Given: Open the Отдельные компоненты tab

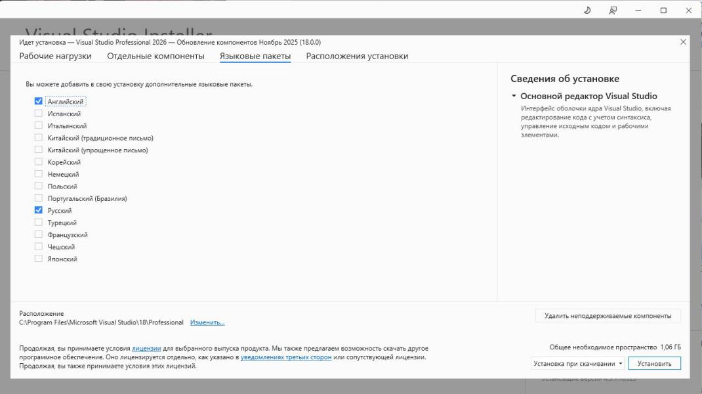Looking at the screenshot, I should 155,56.
